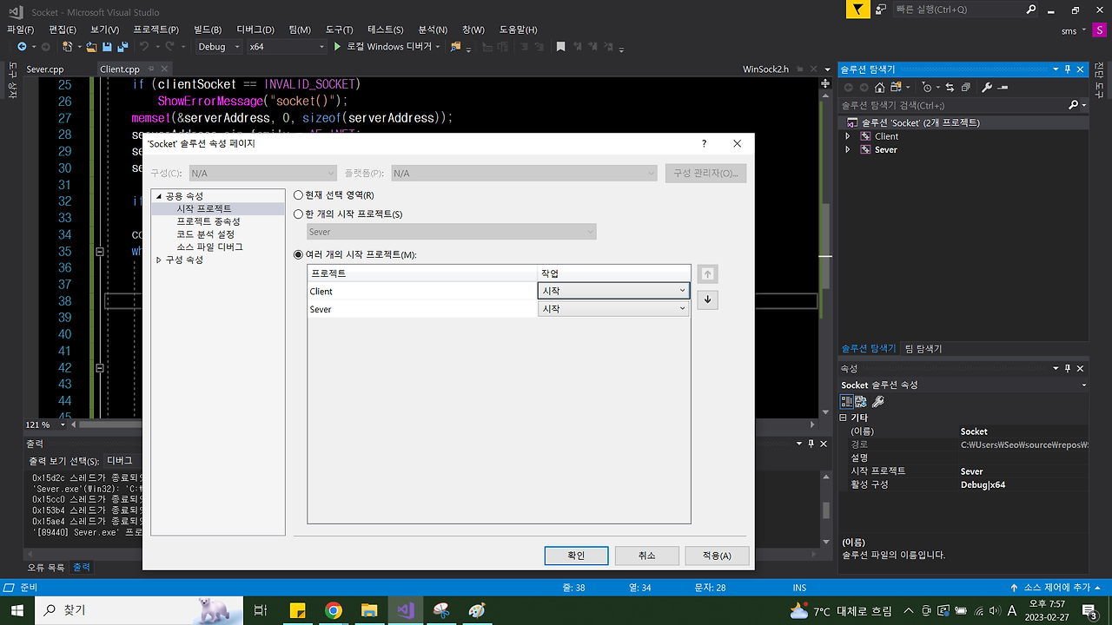
Task: Select 프로젝트 종속성 in the dialog tree
Action: pyautogui.click(x=208, y=221)
